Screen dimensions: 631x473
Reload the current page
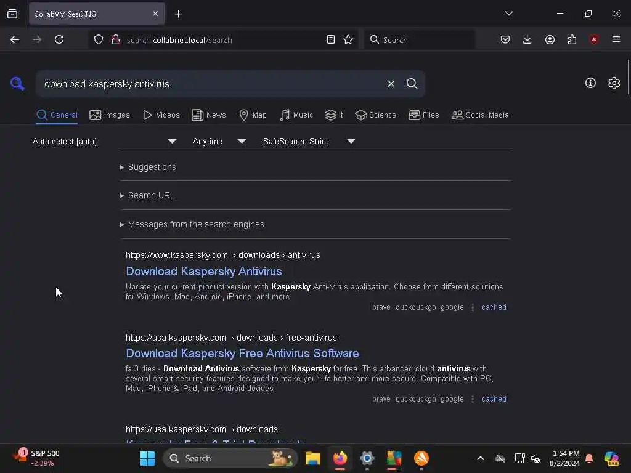click(59, 40)
